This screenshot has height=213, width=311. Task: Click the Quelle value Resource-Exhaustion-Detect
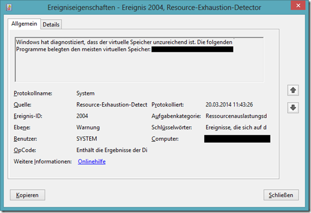tap(112, 105)
